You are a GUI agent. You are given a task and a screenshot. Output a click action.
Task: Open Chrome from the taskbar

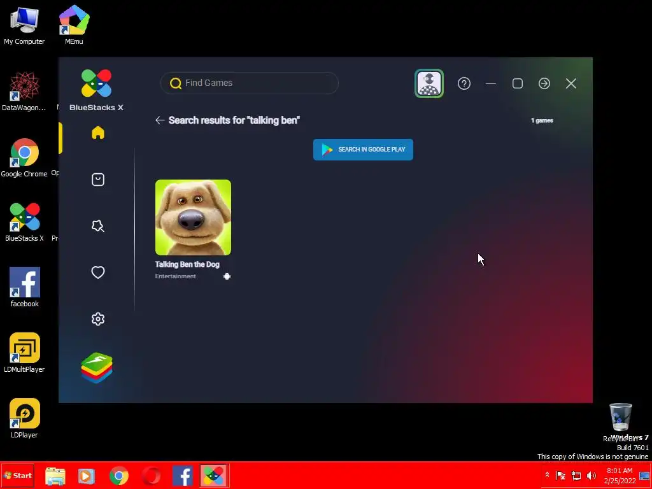[119, 476]
